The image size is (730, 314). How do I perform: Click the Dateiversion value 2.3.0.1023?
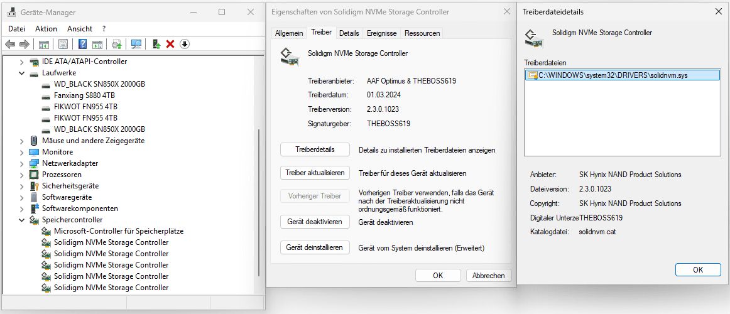tap(595, 189)
